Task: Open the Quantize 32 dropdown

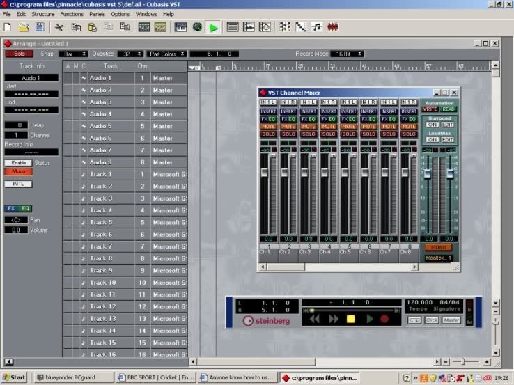Action: click(130, 54)
